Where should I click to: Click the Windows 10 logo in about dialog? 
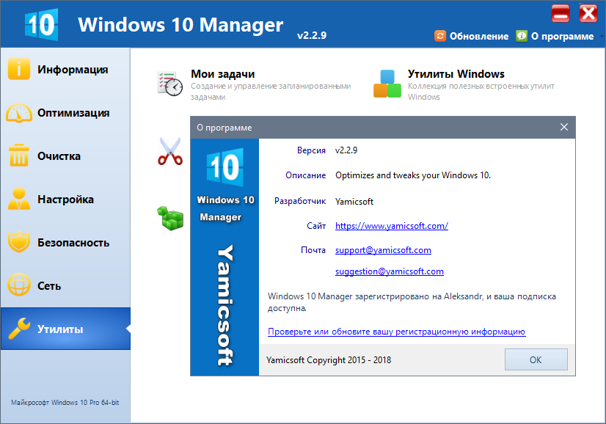tap(225, 167)
